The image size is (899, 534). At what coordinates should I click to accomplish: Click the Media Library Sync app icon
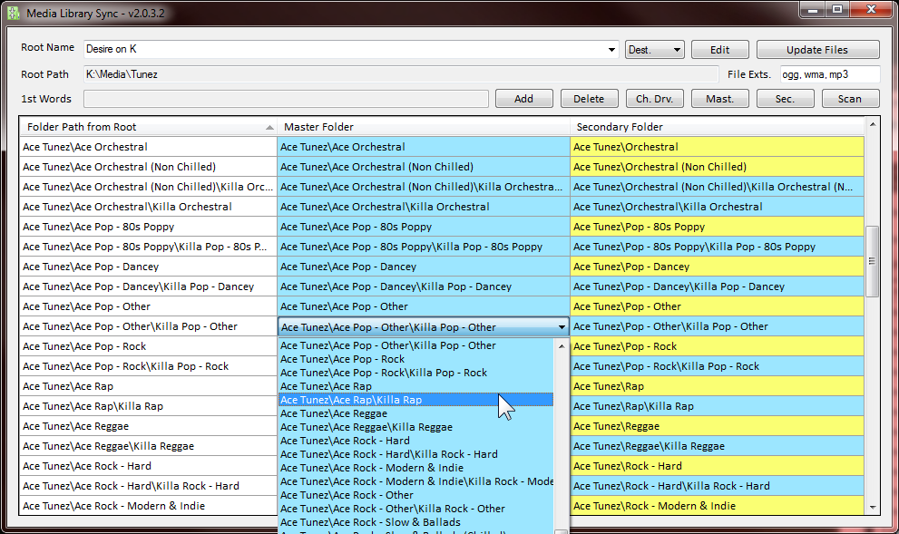pos(14,13)
